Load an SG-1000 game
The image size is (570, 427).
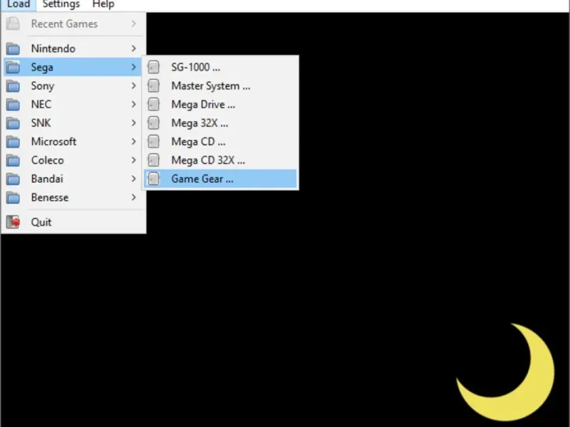click(220, 67)
